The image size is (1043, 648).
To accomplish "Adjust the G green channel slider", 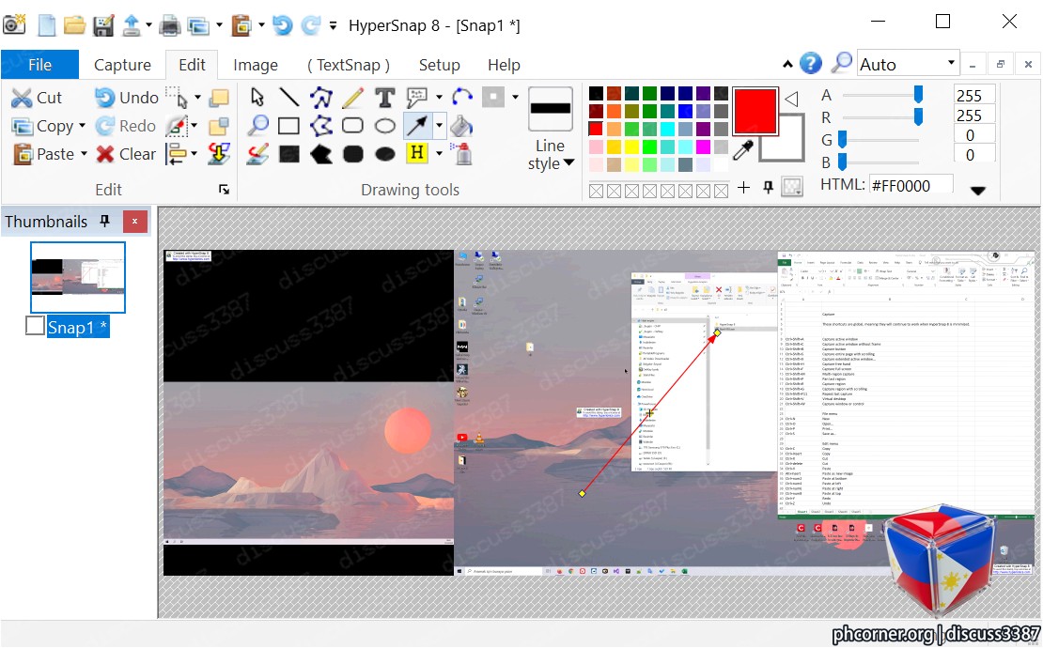I will click(842, 140).
